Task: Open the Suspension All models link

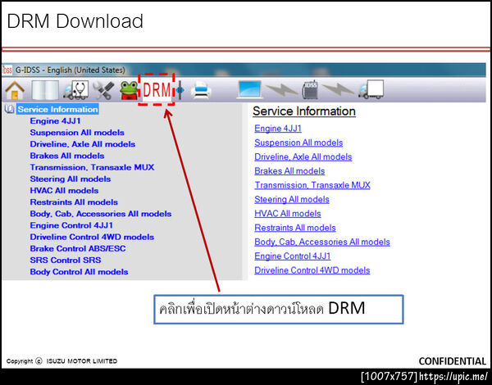Action: coord(298,143)
